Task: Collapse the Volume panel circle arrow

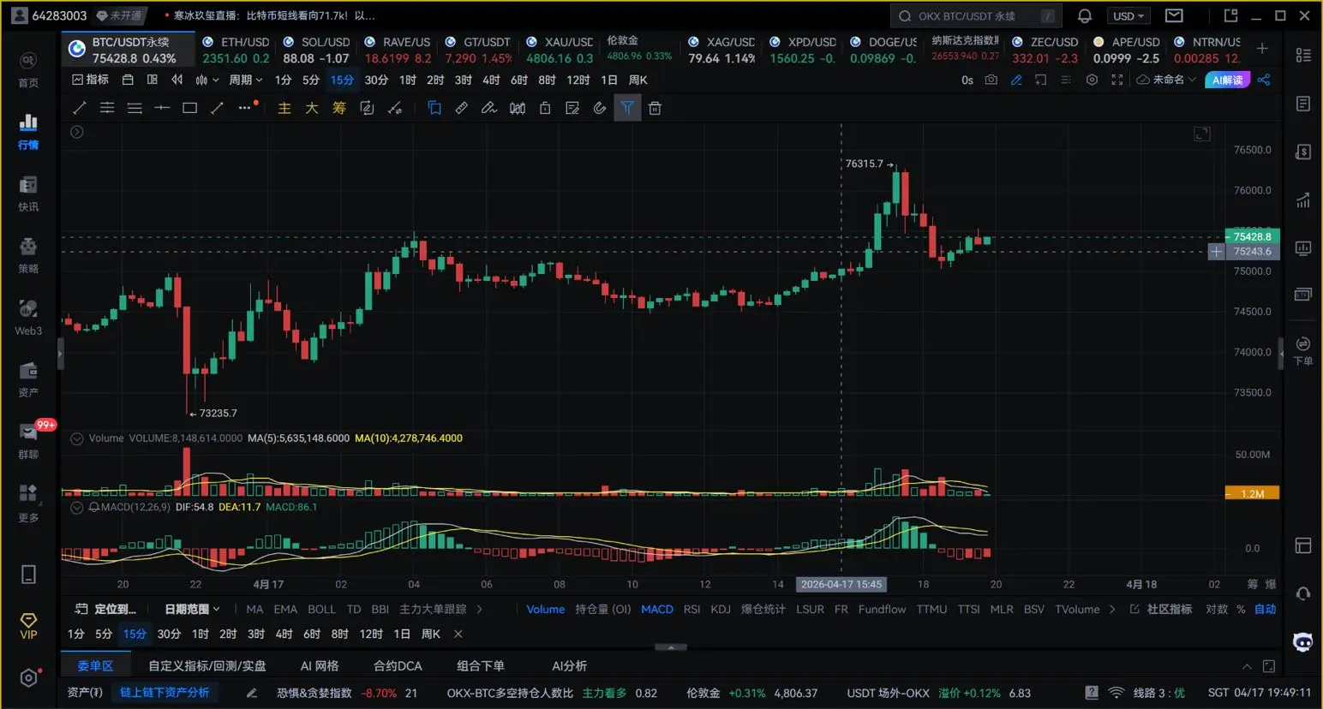Action: (77, 438)
